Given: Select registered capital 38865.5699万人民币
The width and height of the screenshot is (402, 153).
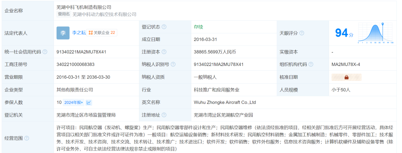Looking at the screenshot, I should click(x=215, y=52).
